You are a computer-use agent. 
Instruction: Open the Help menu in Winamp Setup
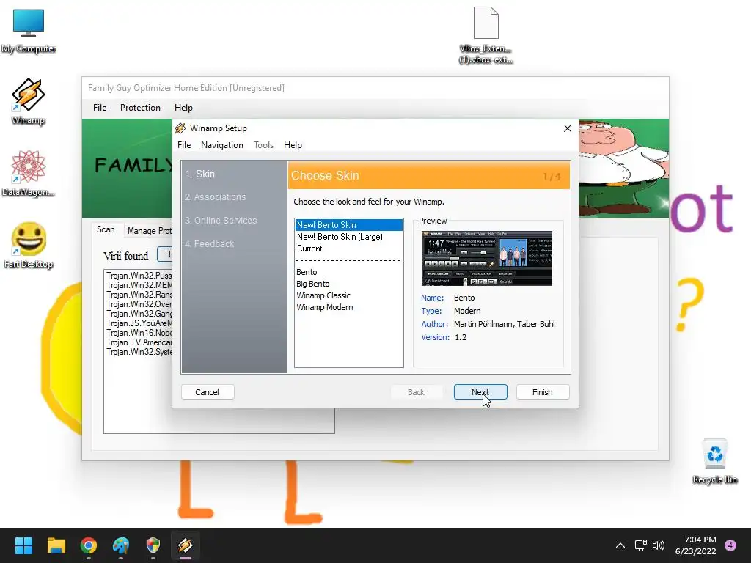[x=293, y=145]
